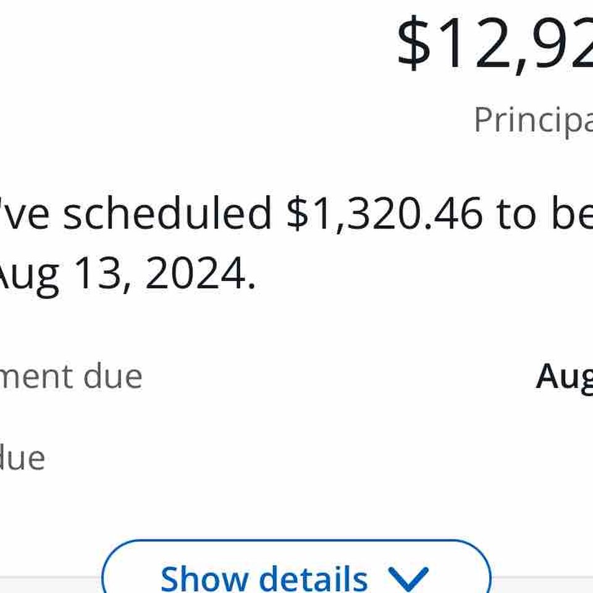Click the word scheduled in the message
The width and height of the screenshot is (593, 593).
[167, 212]
